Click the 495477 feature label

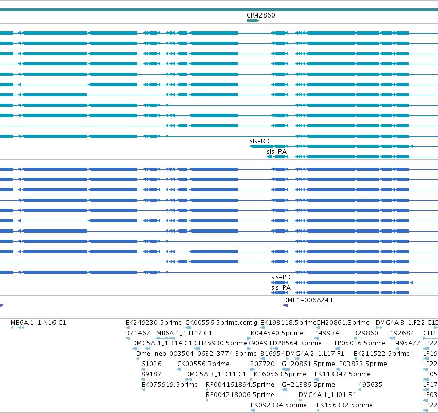(x=408, y=343)
